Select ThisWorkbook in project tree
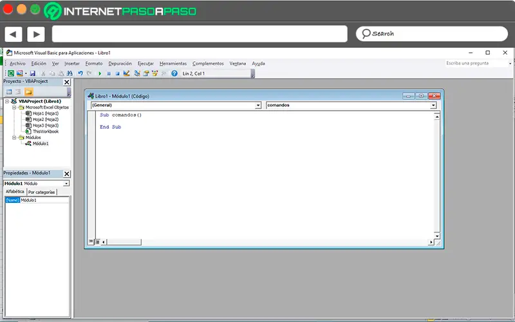The width and height of the screenshot is (515, 322). pyautogui.click(x=45, y=131)
